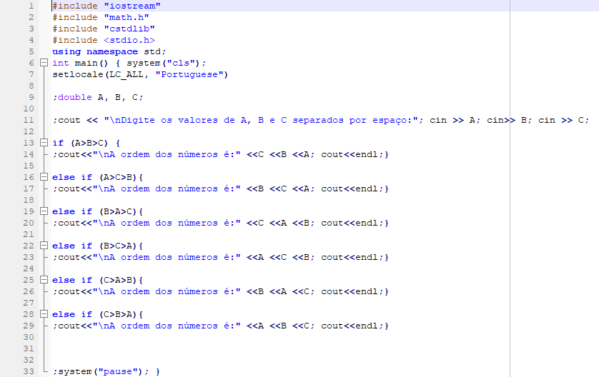Screen dimensions: 599x377
Task: Collapse the else if (C>A>B) fold marker
Action: [44, 280]
